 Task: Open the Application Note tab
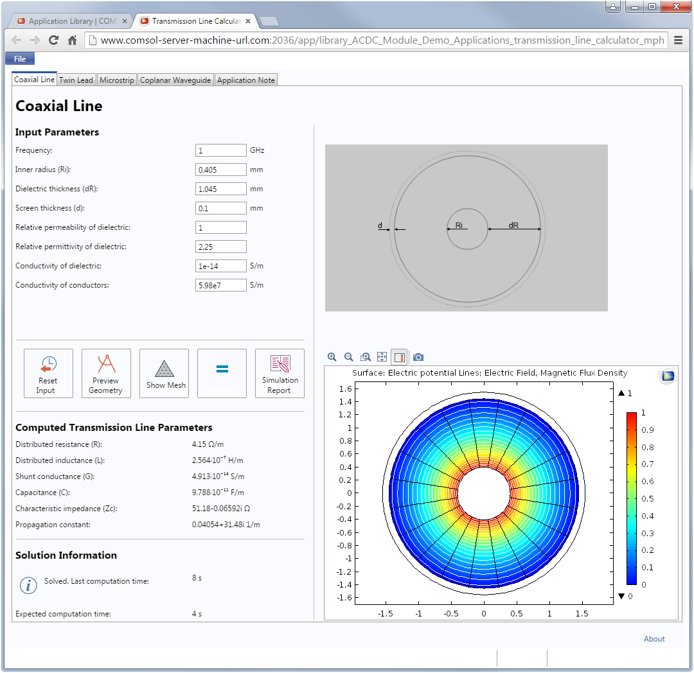tap(246, 80)
